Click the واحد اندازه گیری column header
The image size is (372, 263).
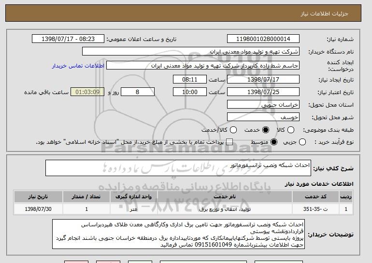[x=133, y=197]
